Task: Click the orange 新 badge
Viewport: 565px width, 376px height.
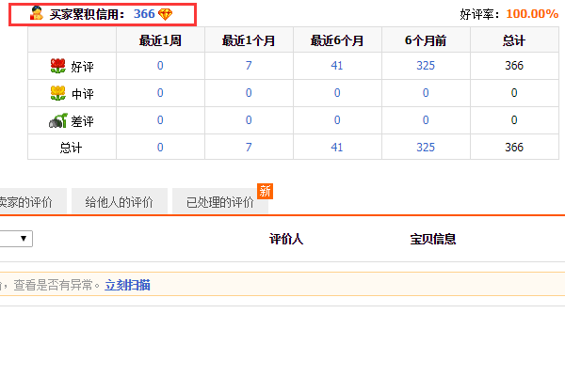Action: coord(265,191)
